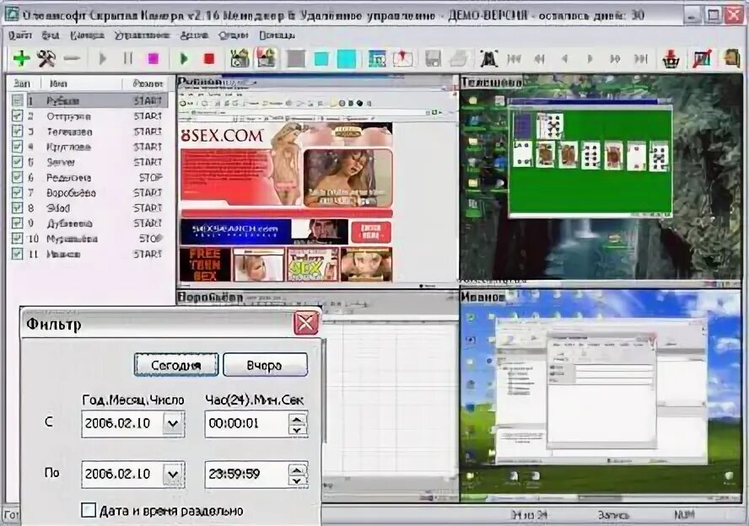Click the red basket toolbar icon
This screenshot has height=526, width=749.
tap(671, 59)
